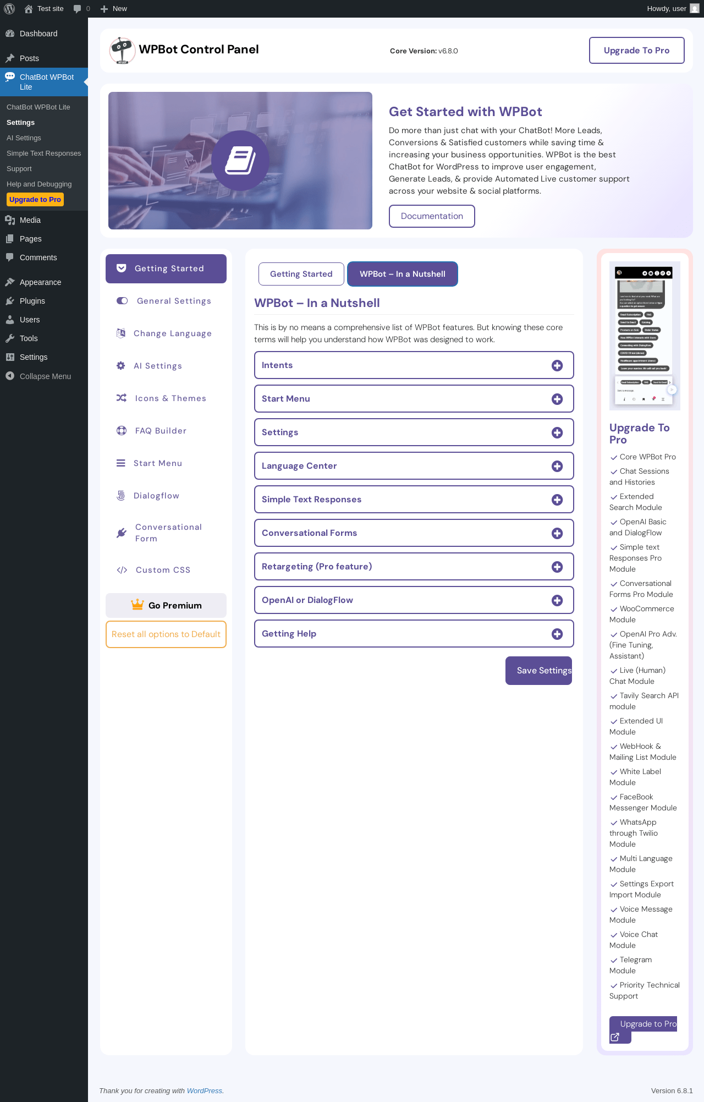704x1102 pixels.
Task: Click the Start Menu hamburger icon
Action: (x=121, y=463)
